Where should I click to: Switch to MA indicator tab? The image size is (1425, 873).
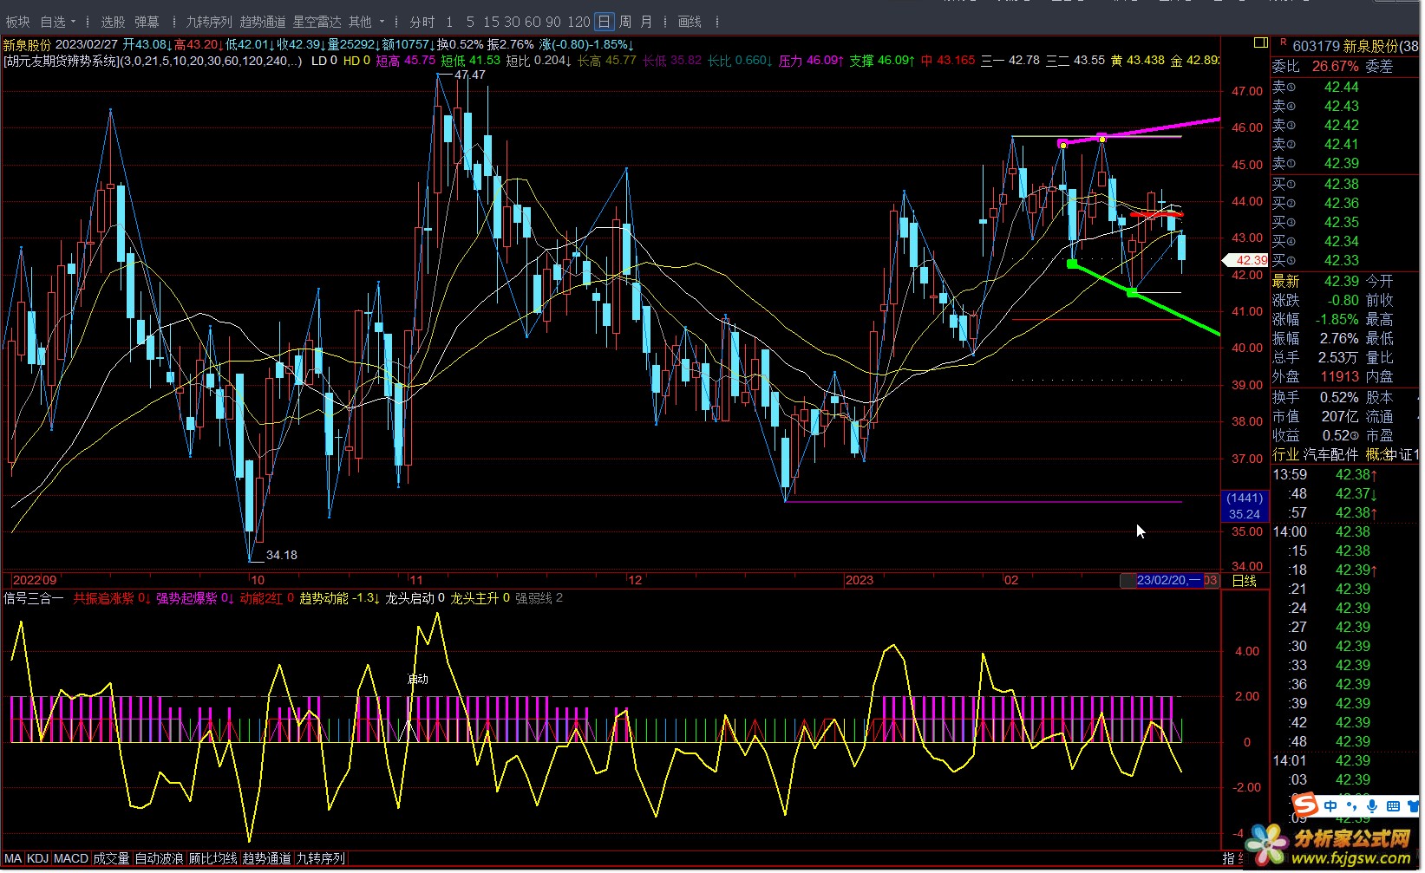coord(13,859)
